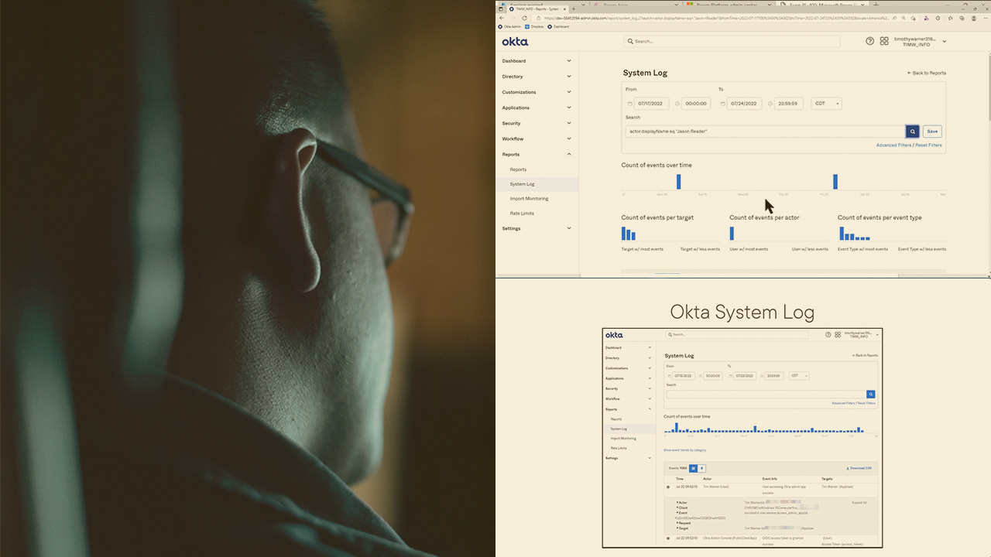Screen dimensions: 991x557
Task: Click the calendar icon beside From date
Action: tap(630, 104)
